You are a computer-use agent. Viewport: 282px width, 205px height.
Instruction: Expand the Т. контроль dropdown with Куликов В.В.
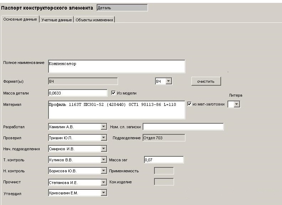click(103, 160)
